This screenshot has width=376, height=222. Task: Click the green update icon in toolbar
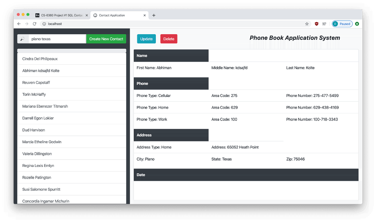[357, 24]
